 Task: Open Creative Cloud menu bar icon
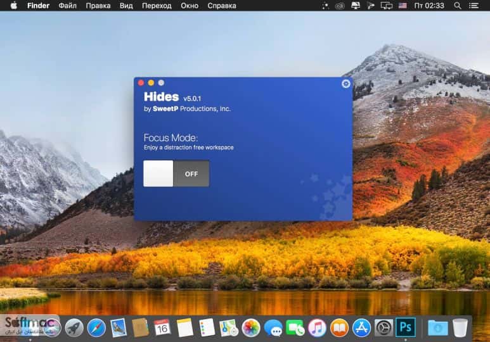[x=340, y=6]
